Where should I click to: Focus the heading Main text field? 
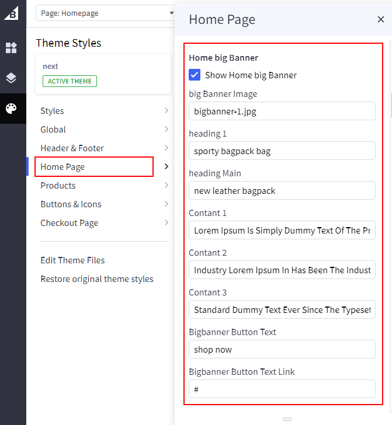click(282, 191)
